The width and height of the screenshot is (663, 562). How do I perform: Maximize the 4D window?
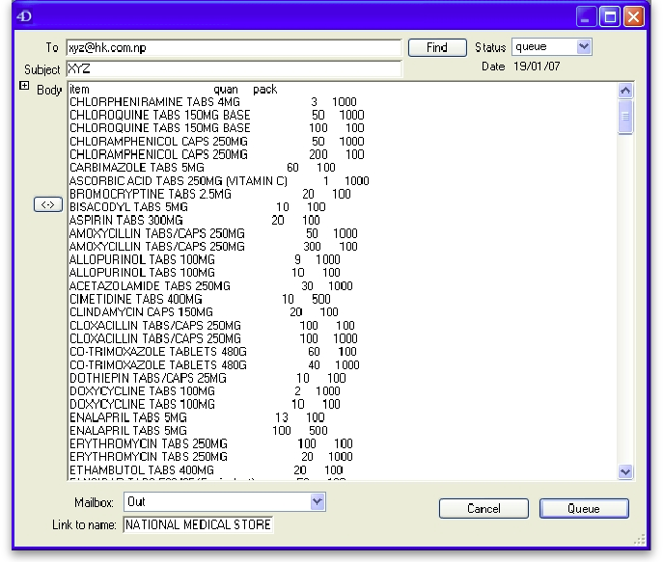(x=610, y=16)
